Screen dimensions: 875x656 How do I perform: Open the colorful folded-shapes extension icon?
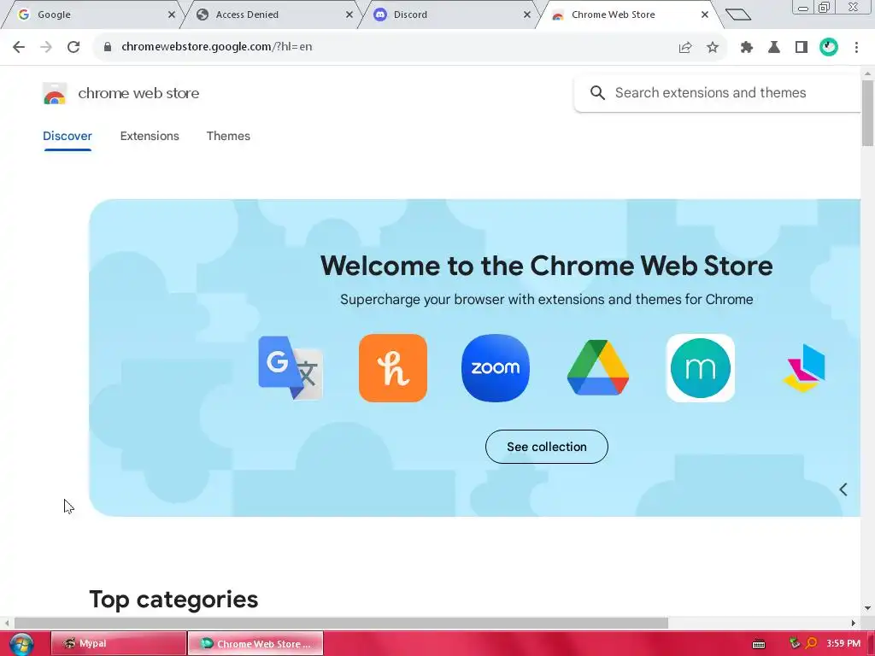tap(804, 367)
